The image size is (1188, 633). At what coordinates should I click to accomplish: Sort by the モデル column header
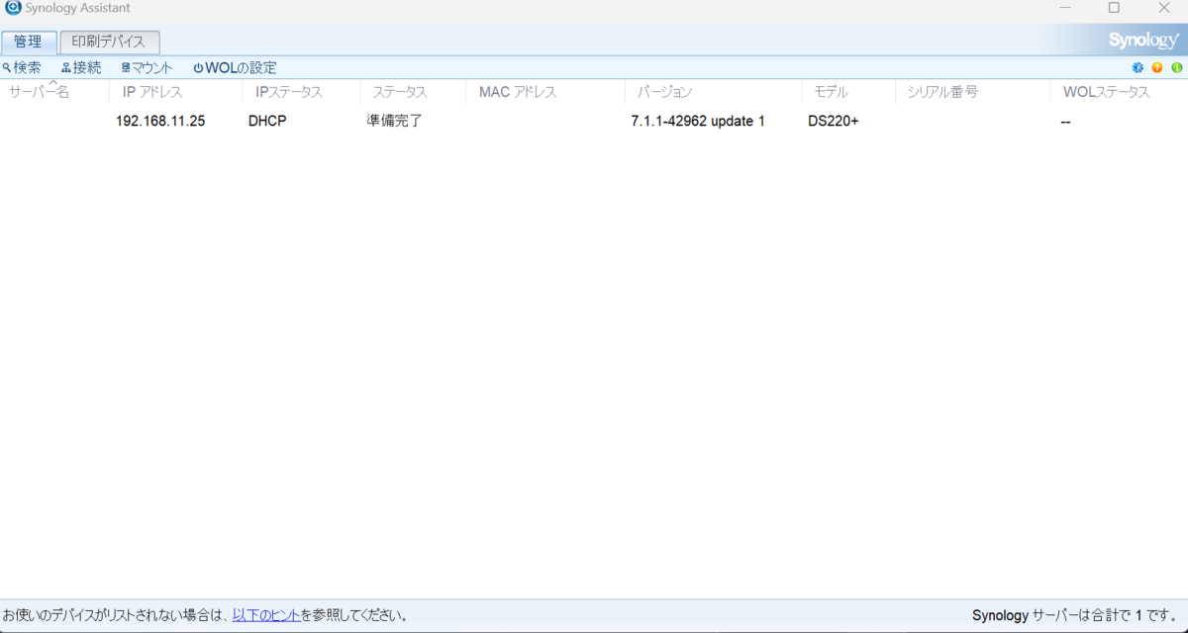(848, 92)
